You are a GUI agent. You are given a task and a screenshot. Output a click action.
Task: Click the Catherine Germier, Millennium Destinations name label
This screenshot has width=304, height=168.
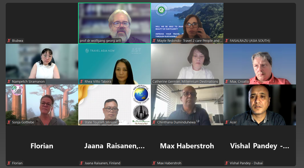pos(185,82)
